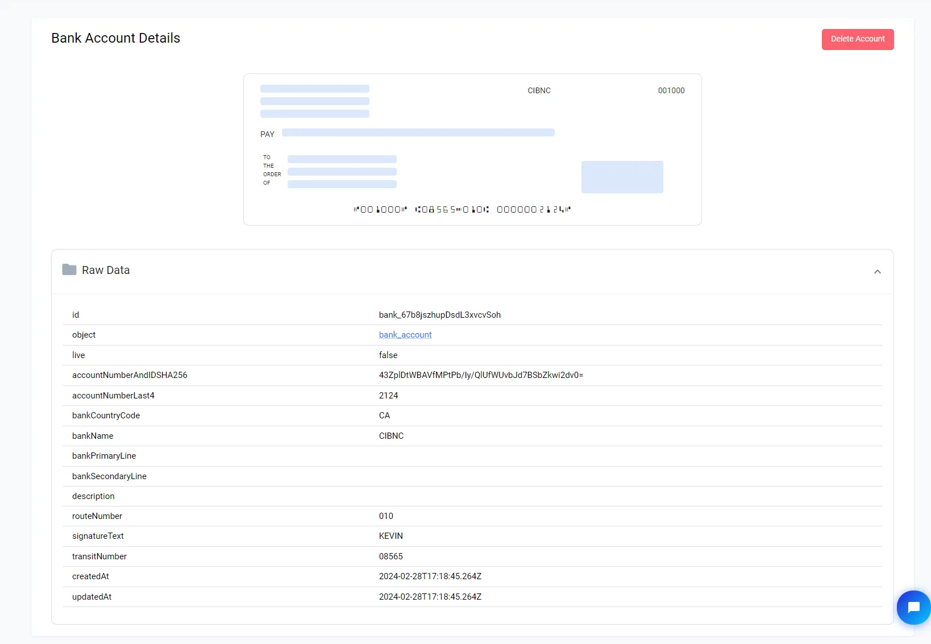The width and height of the screenshot is (931, 644).
Task: Collapse the Raw Data section
Action: (877, 272)
